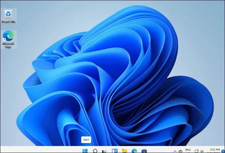Open the clock showing 3:52 PM
Viewport: 225px width, 153px height.
coord(213,150)
